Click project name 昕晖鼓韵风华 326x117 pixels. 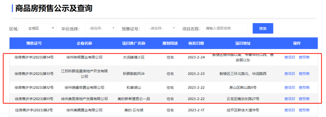click(x=134, y=73)
